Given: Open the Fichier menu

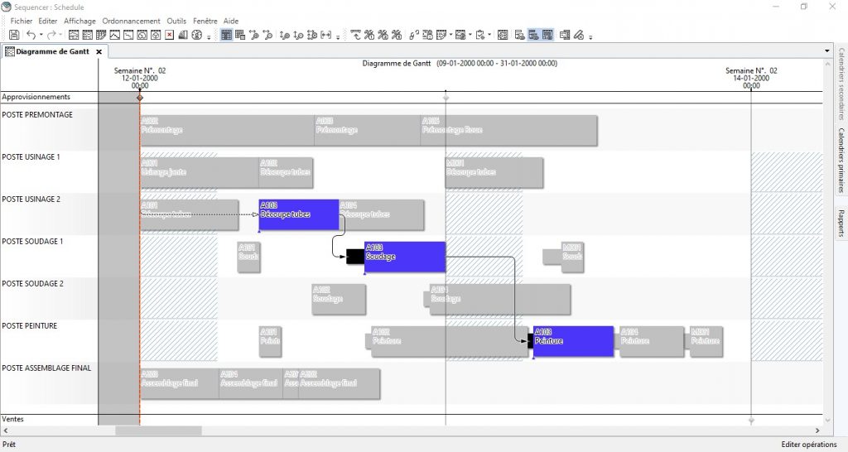Looking at the screenshot, I should point(21,21).
